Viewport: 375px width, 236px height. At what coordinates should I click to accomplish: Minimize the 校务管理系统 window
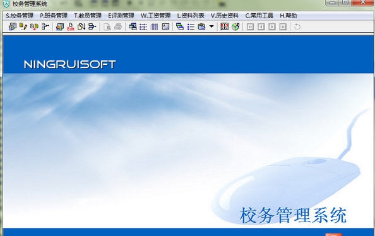point(332,3)
